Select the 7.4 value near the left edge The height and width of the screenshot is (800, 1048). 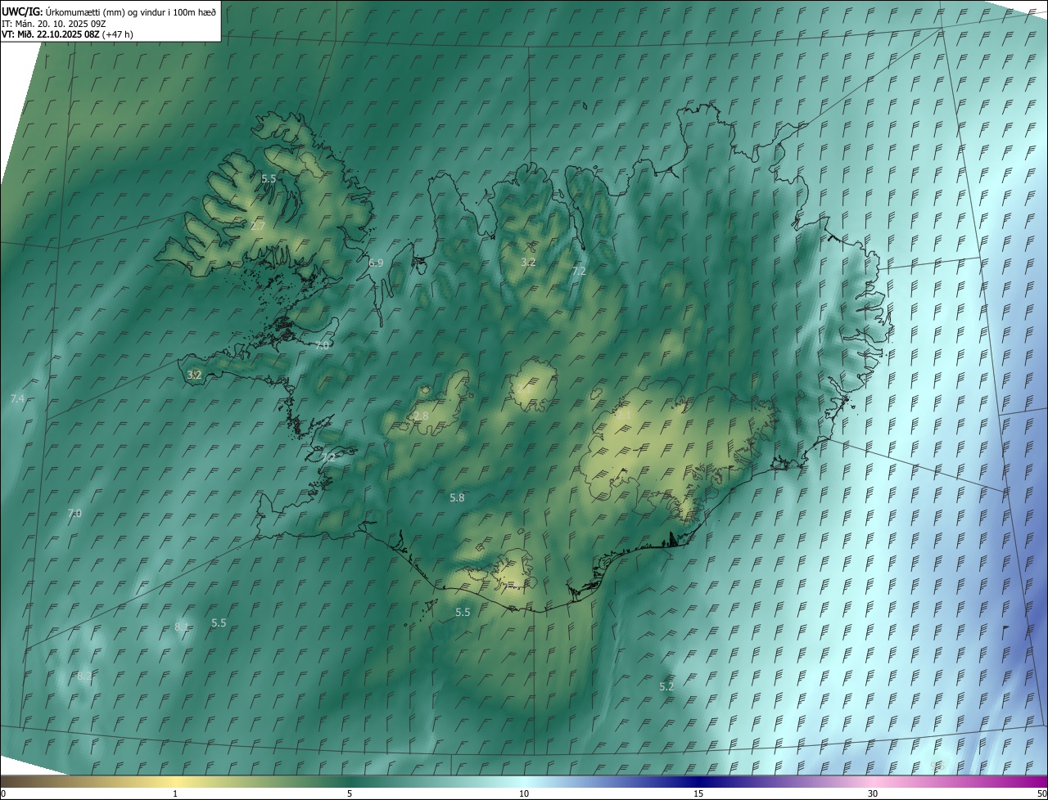click(x=17, y=398)
